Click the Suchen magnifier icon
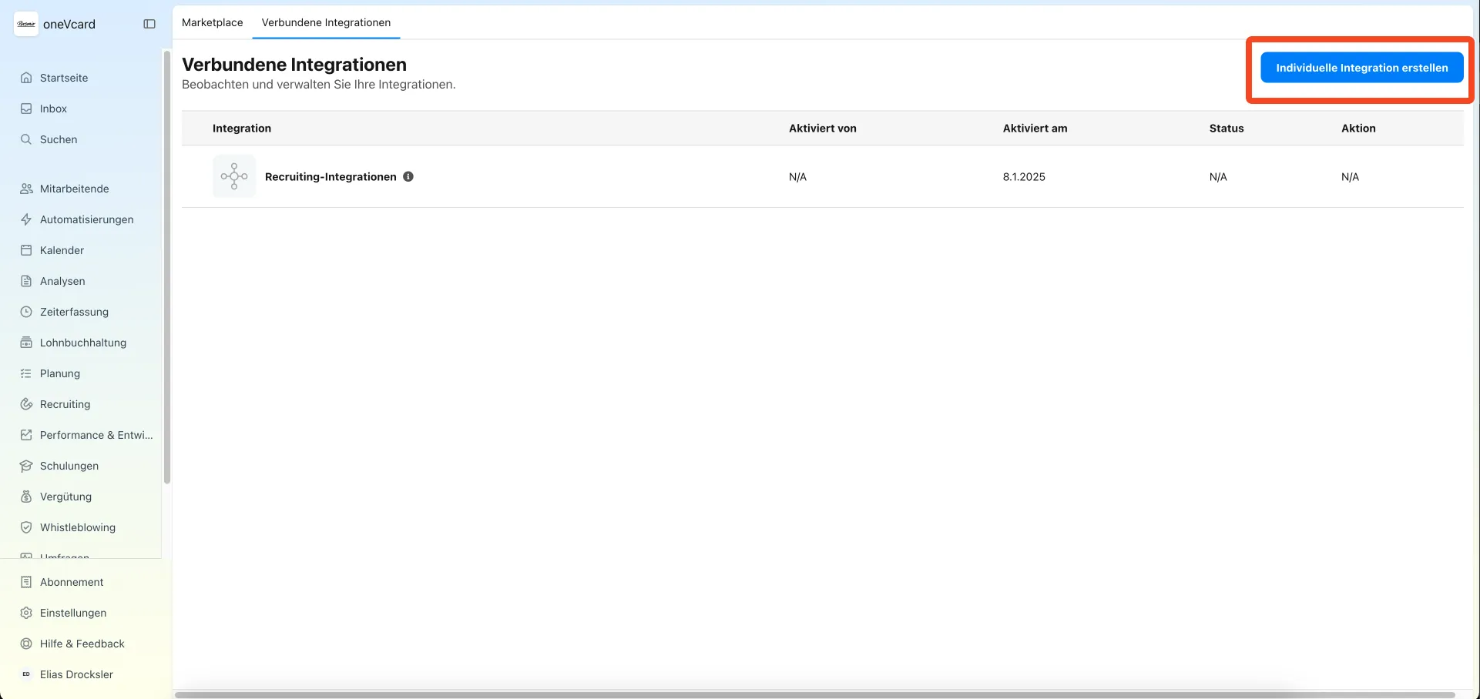 (26, 139)
